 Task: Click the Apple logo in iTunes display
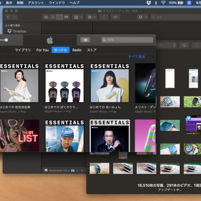pyautogui.click(x=50, y=40)
